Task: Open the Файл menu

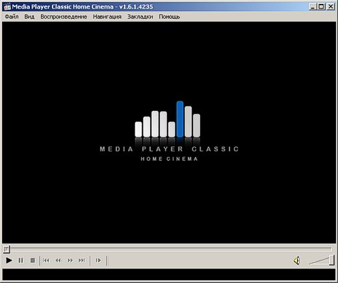Action: point(12,17)
